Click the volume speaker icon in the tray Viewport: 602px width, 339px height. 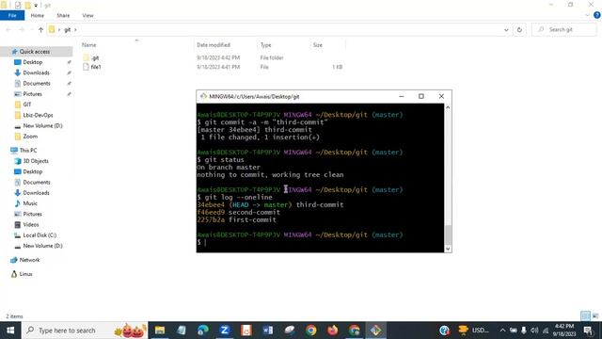(x=534, y=331)
